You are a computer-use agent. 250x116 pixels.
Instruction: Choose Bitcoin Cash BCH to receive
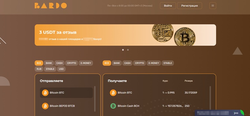coord(158,106)
